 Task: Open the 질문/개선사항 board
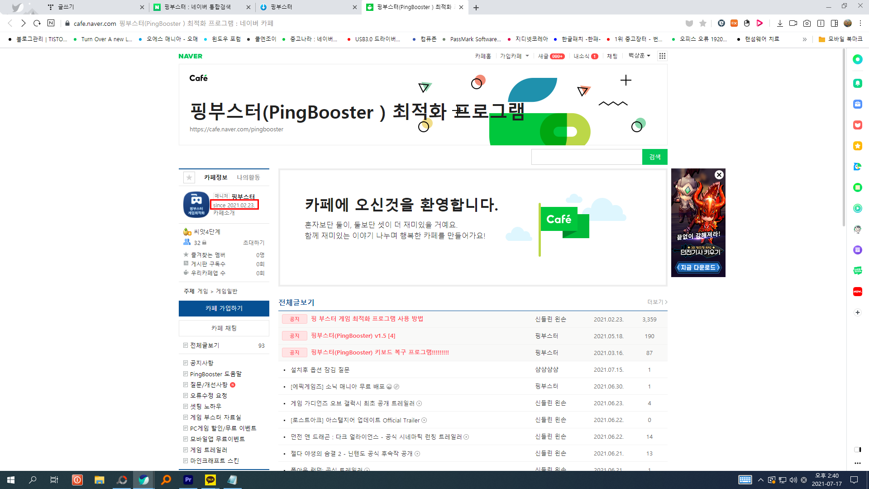[x=209, y=385]
